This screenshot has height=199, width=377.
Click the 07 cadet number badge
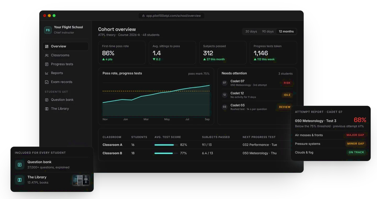coord(224,83)
